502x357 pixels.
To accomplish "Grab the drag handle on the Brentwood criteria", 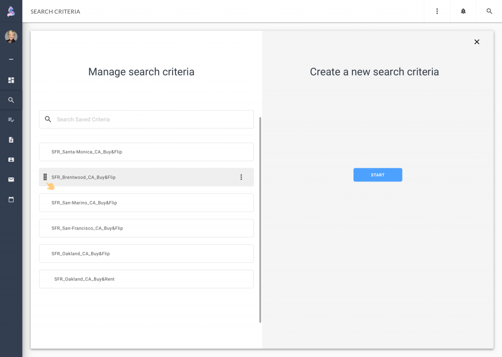I will 46,177.
